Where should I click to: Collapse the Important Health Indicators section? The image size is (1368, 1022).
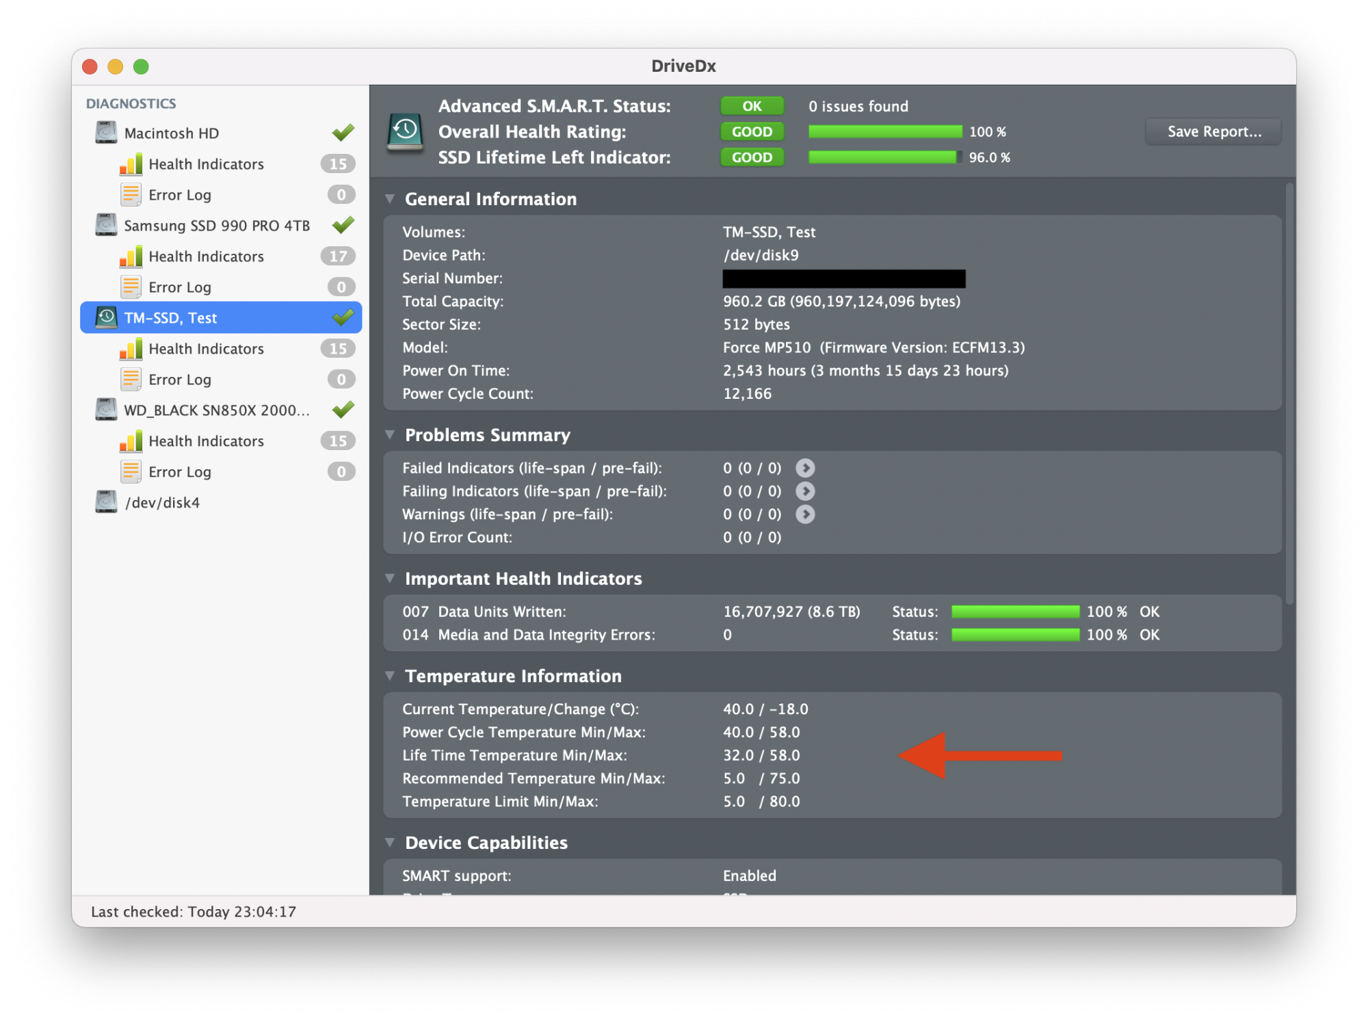point(390,579)
